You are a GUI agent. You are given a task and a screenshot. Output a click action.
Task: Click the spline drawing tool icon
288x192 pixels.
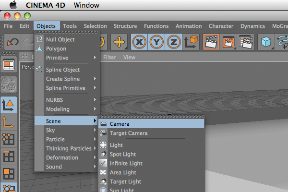[282, 42]
